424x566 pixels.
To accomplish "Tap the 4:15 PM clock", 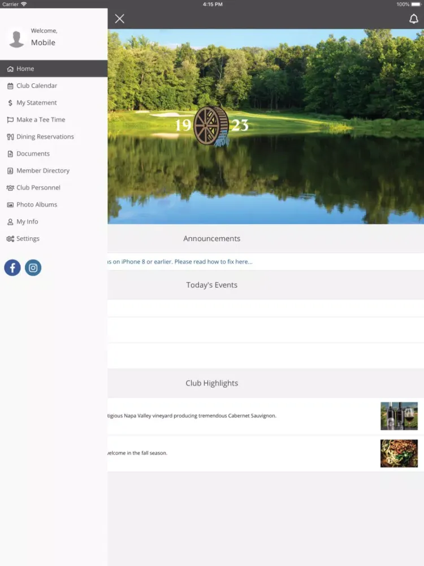I will 213,5.
